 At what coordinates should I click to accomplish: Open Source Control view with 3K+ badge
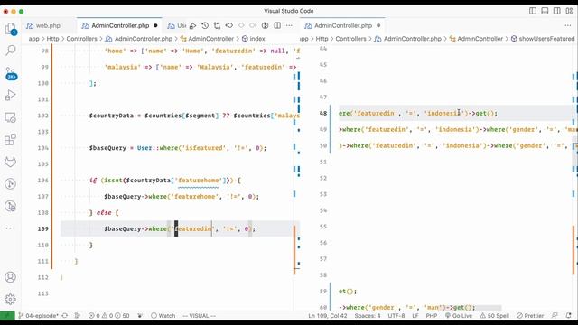[11, 73]
